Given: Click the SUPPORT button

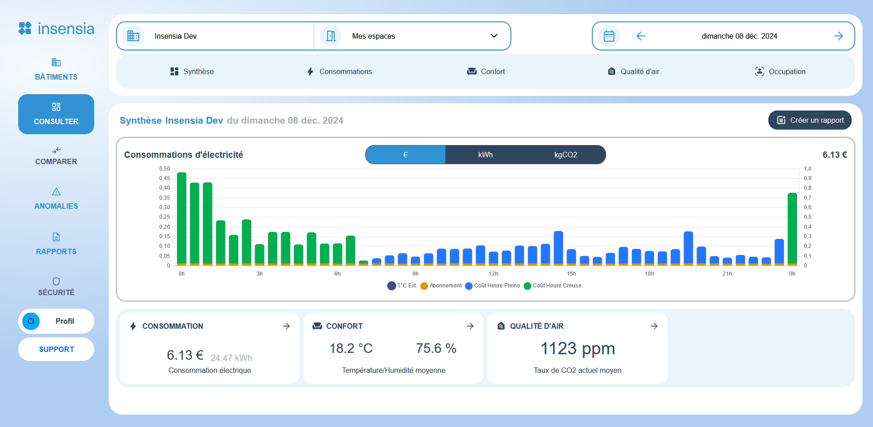Looking at the screenshot, I should pos(56,349).
